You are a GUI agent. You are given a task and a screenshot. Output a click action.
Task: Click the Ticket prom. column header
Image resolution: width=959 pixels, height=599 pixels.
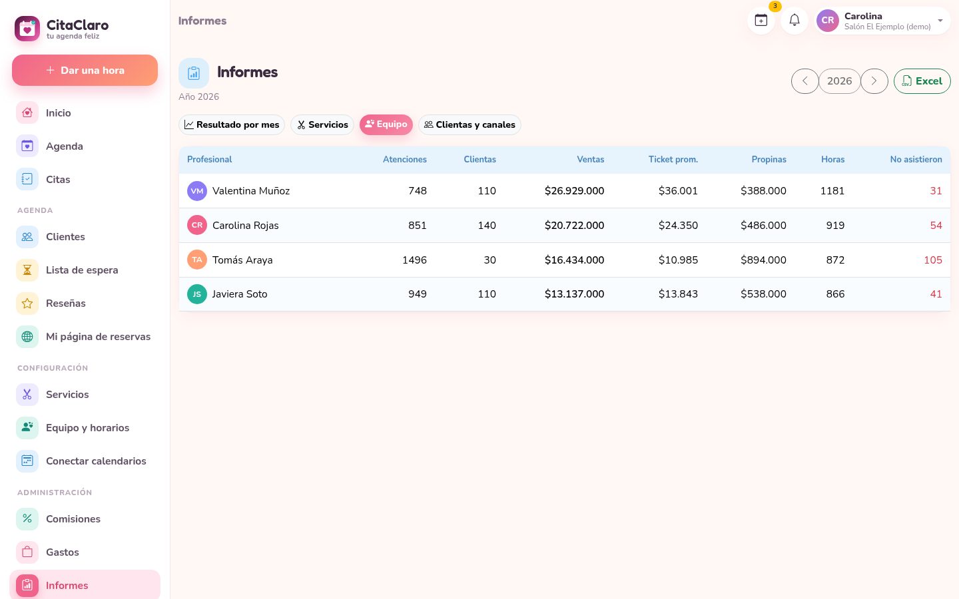pyautogui.click(x=673, y=160)
